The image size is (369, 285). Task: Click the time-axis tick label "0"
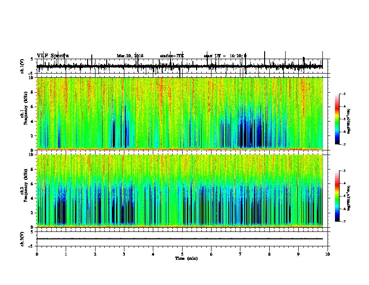(x=37, y=254)
